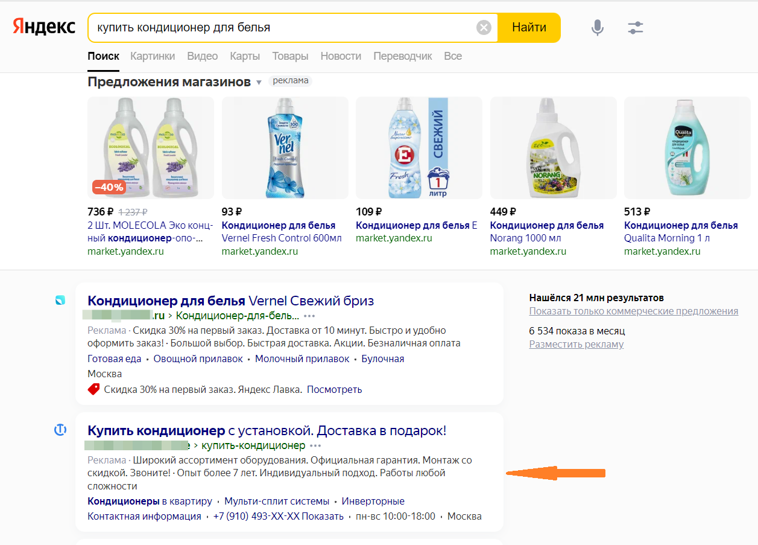The width and height of the screenshot is (758, 545).
Task: Click the Yandex logo
Action: 44,27
